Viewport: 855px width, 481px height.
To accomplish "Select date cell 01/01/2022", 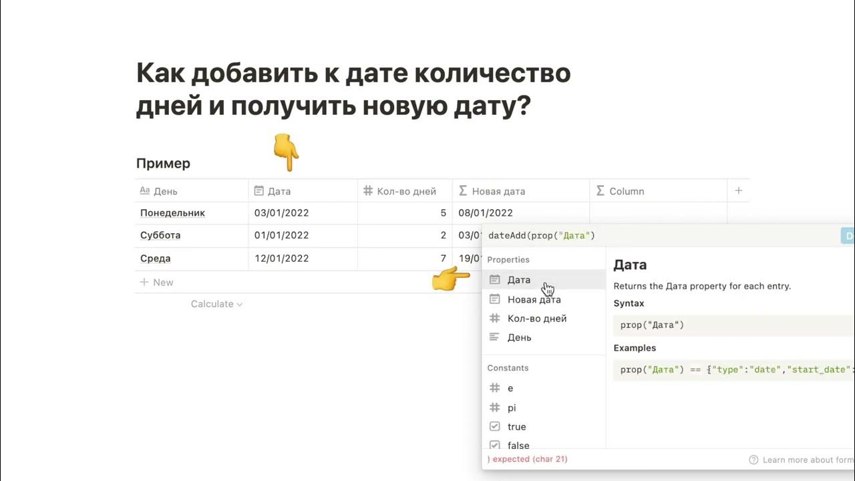I will 303,235.
